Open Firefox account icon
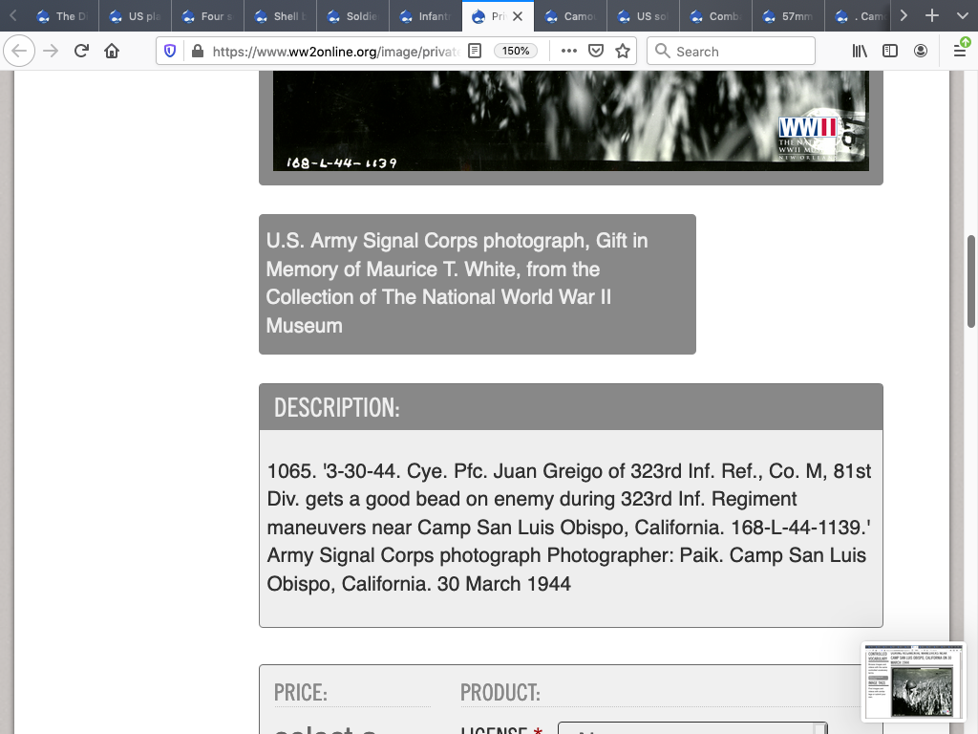The image size is (978, 734). (x=921, y=52)
